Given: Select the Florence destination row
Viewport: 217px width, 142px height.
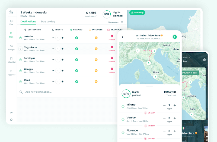Looking at the screenshot, I should (149, 132).
